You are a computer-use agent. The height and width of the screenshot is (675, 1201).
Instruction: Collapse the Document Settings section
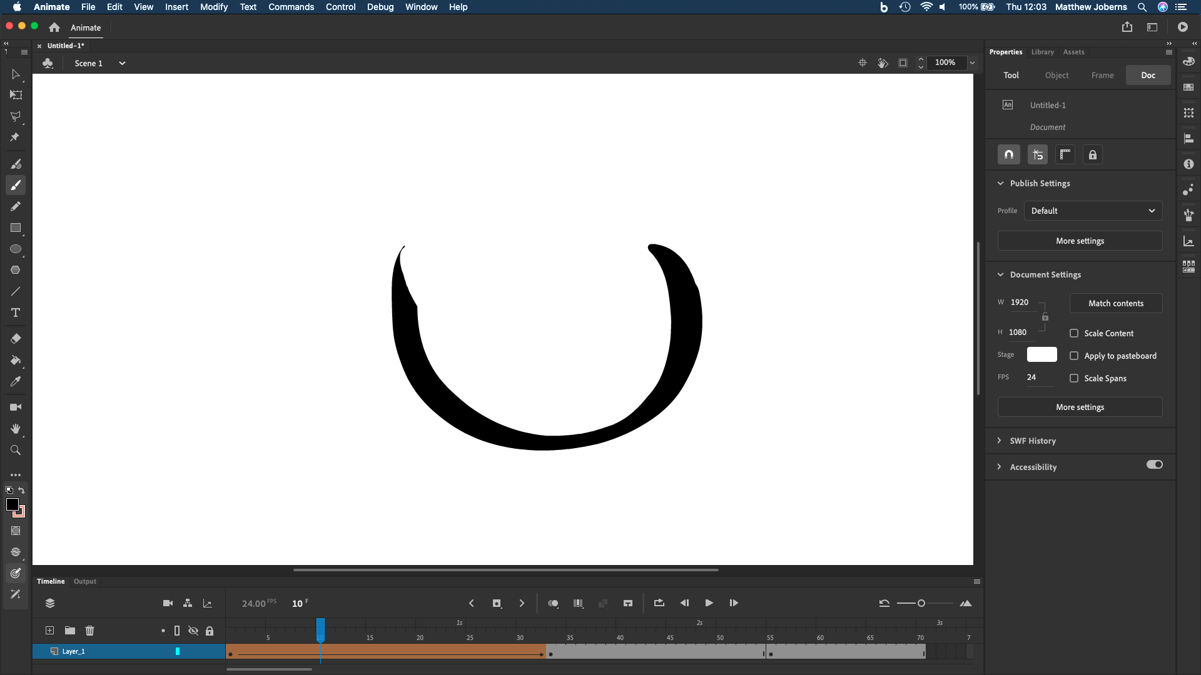tap(1001, 274)
